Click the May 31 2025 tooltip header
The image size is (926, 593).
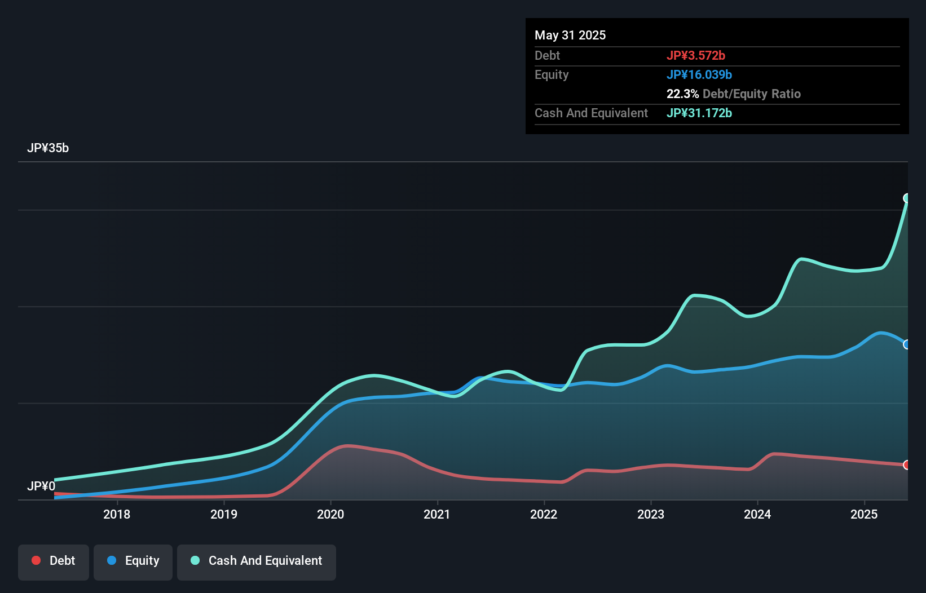click(x=570, y=35)
